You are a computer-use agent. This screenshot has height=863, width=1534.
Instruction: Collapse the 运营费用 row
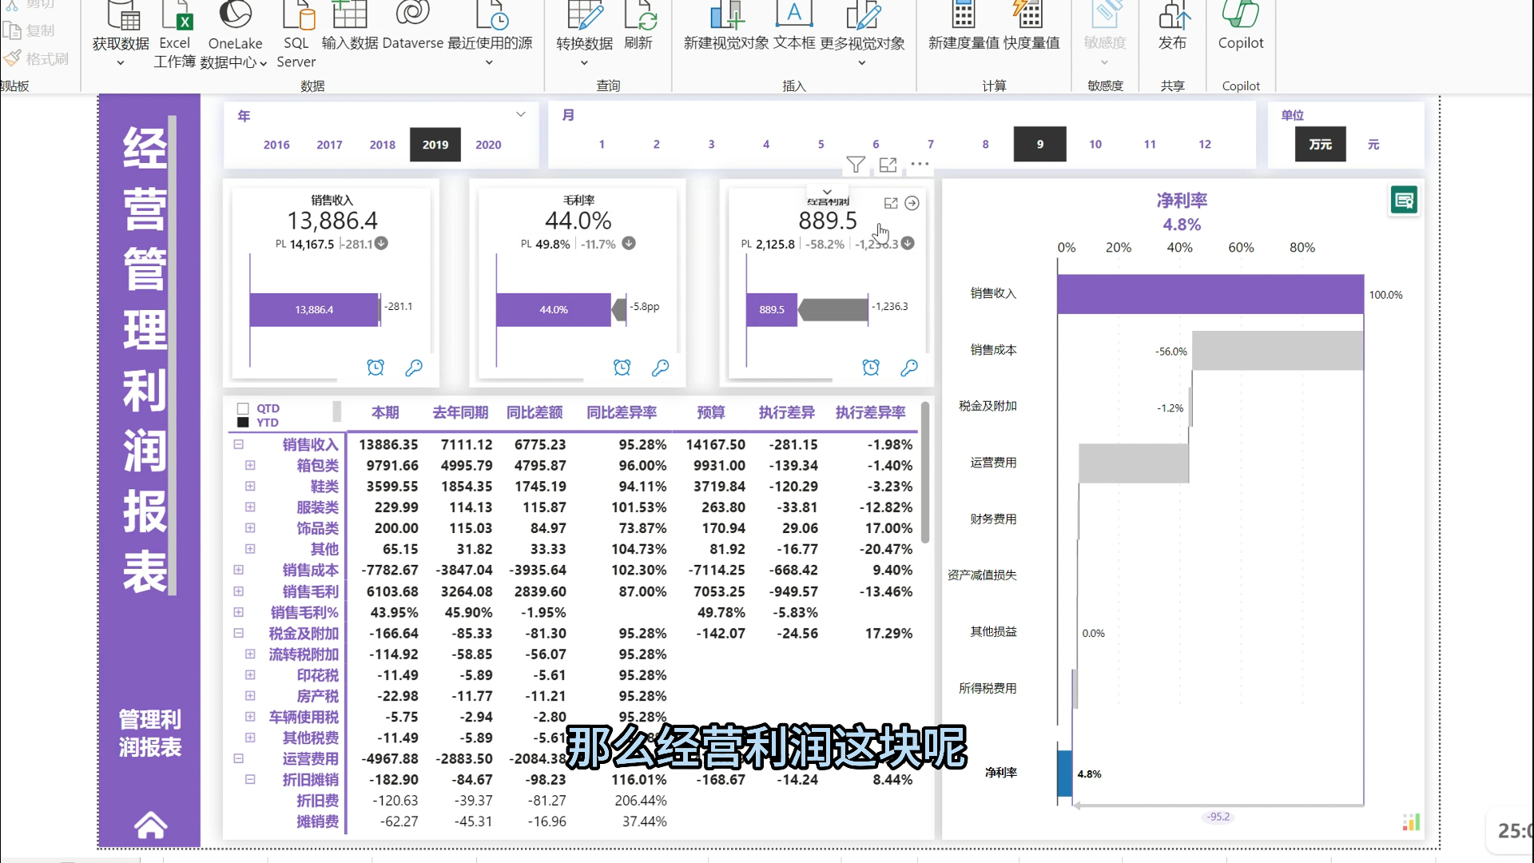coord(238,758)
